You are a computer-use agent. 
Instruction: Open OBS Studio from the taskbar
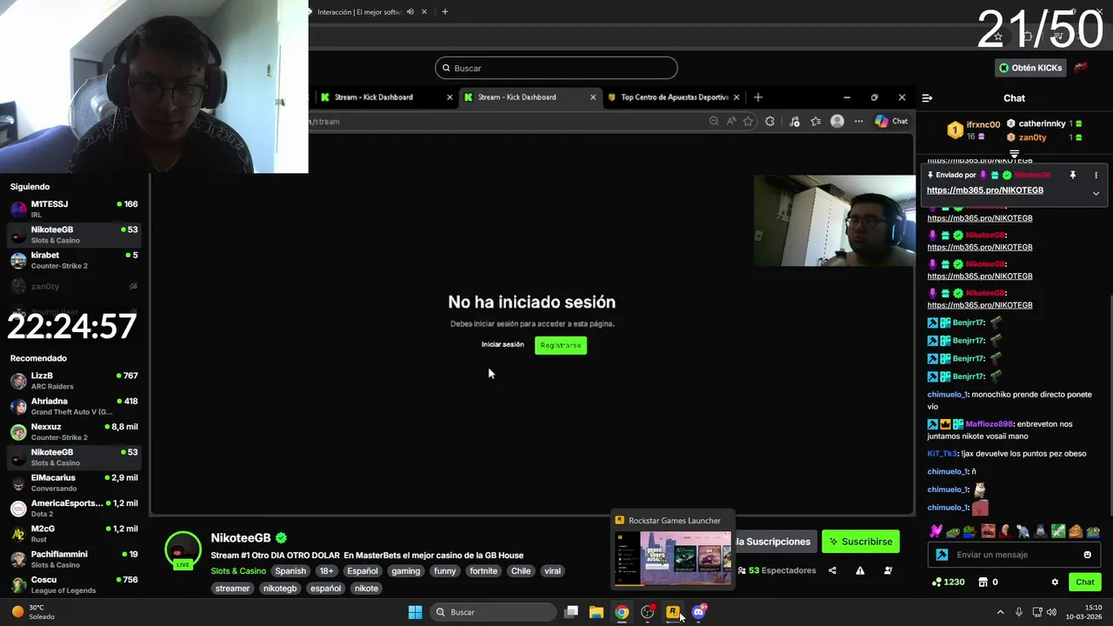click(647, 612)
